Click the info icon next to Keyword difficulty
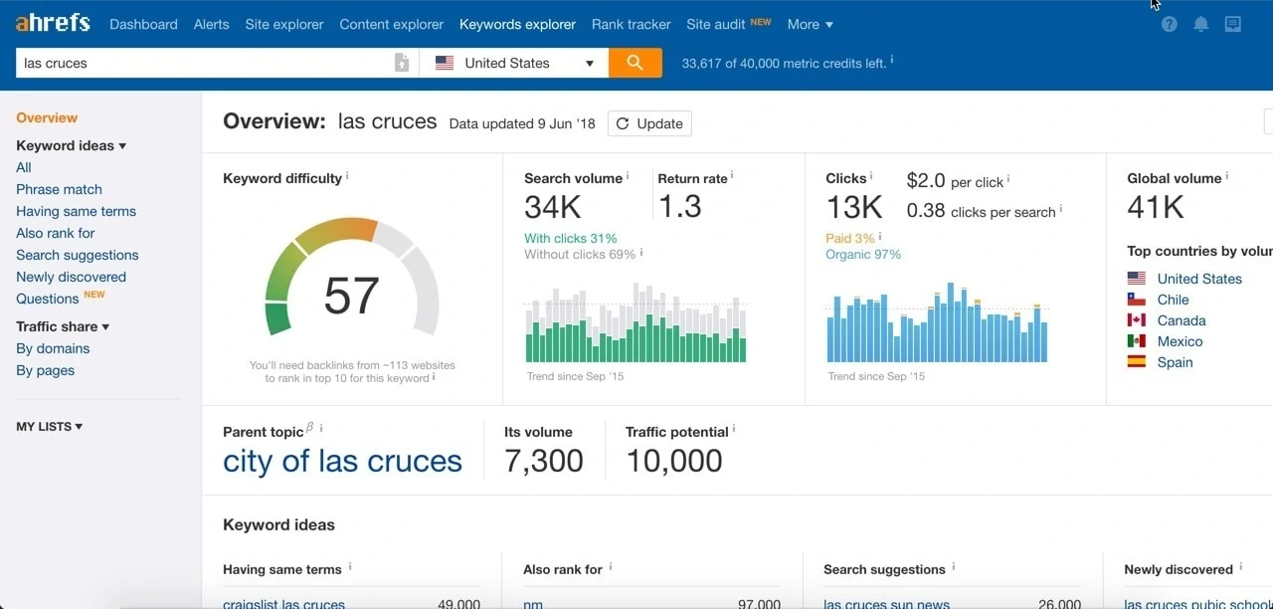 (347, 176)
